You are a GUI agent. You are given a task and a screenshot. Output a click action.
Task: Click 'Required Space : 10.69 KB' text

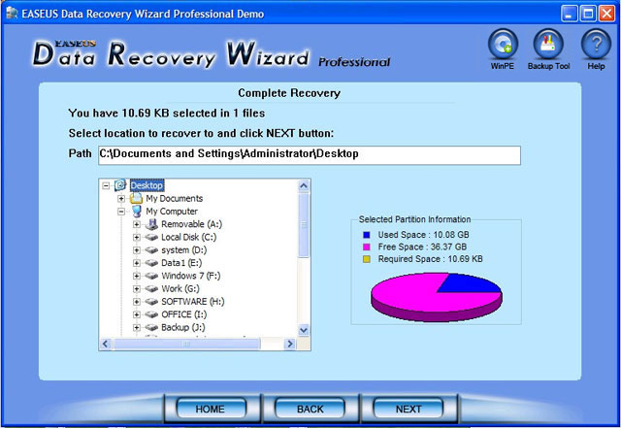point(430,259)
